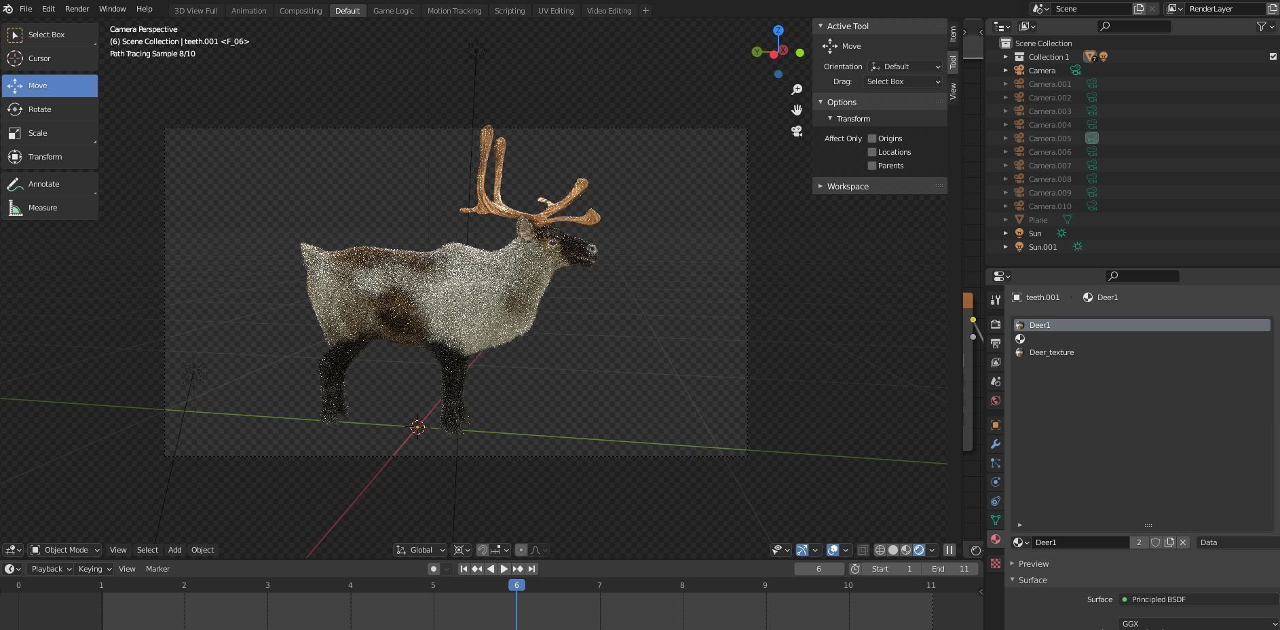Image resolution: width=1280 pixels, height=630 pixels.
Task: Toggle show overlays button
Action: (x=833, y=550)
